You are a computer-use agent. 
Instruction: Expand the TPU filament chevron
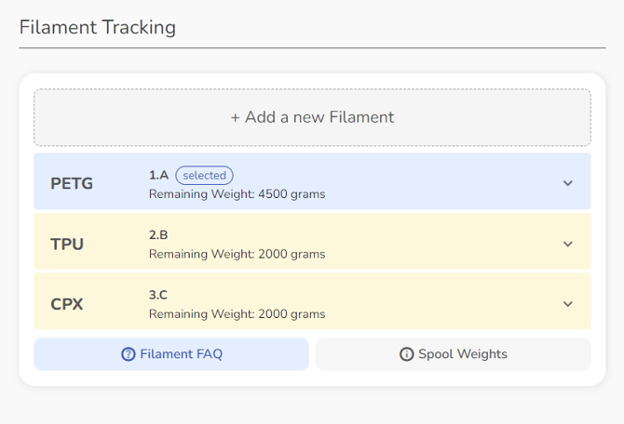pos(568,244)
